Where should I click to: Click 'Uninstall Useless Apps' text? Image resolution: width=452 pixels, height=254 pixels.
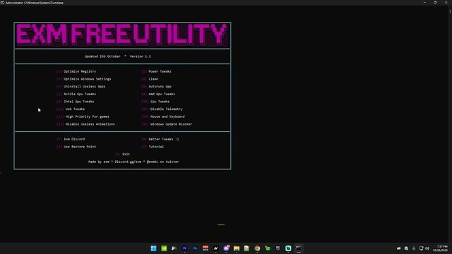click(85, 86)
